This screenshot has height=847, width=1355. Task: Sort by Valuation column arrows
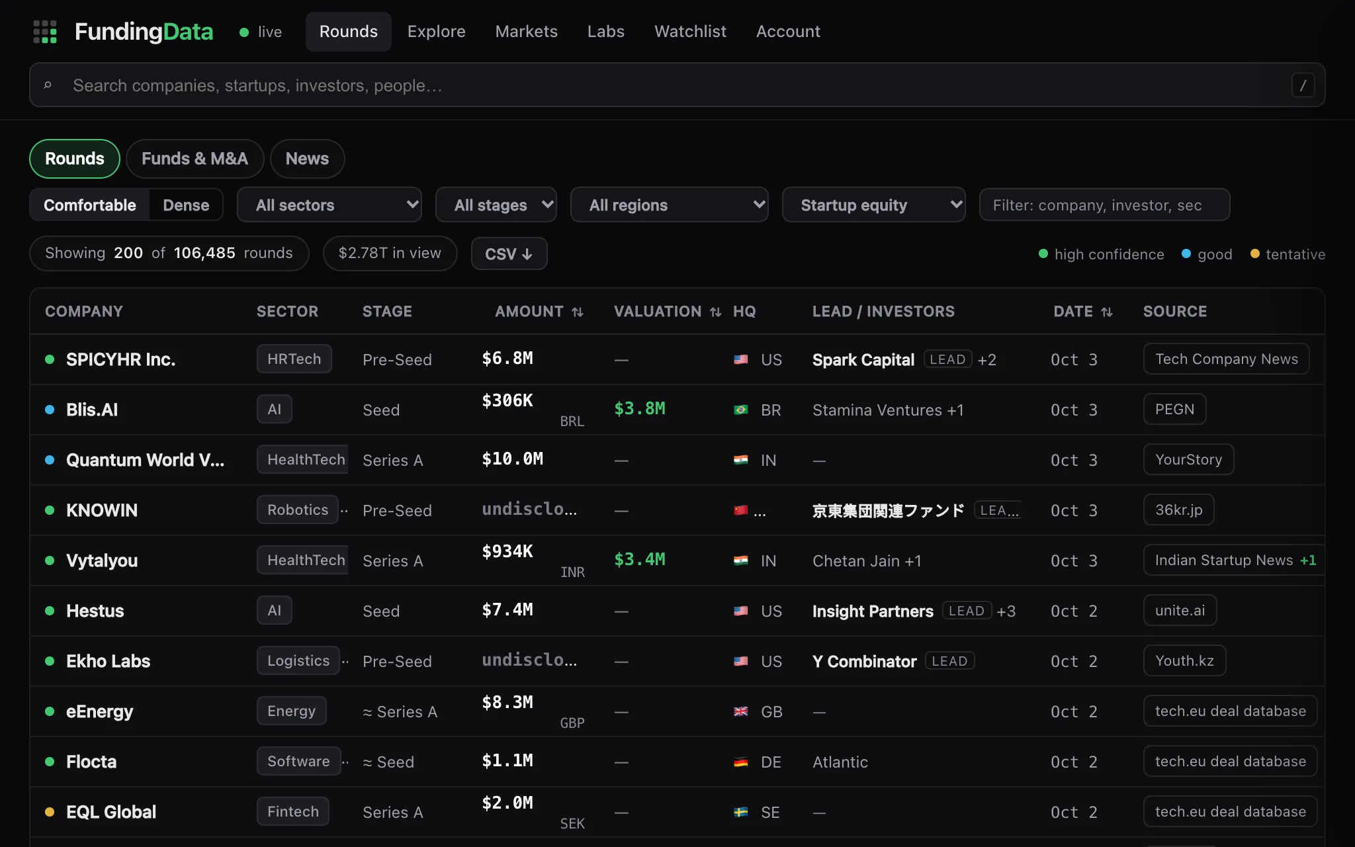click(x=715, y=312)
